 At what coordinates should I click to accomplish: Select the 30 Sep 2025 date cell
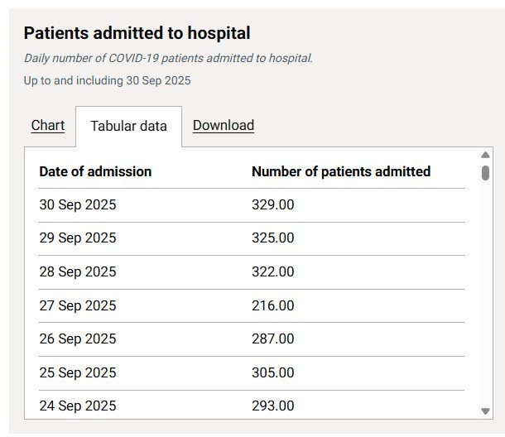pyautogui.click(x=78, y=204)
